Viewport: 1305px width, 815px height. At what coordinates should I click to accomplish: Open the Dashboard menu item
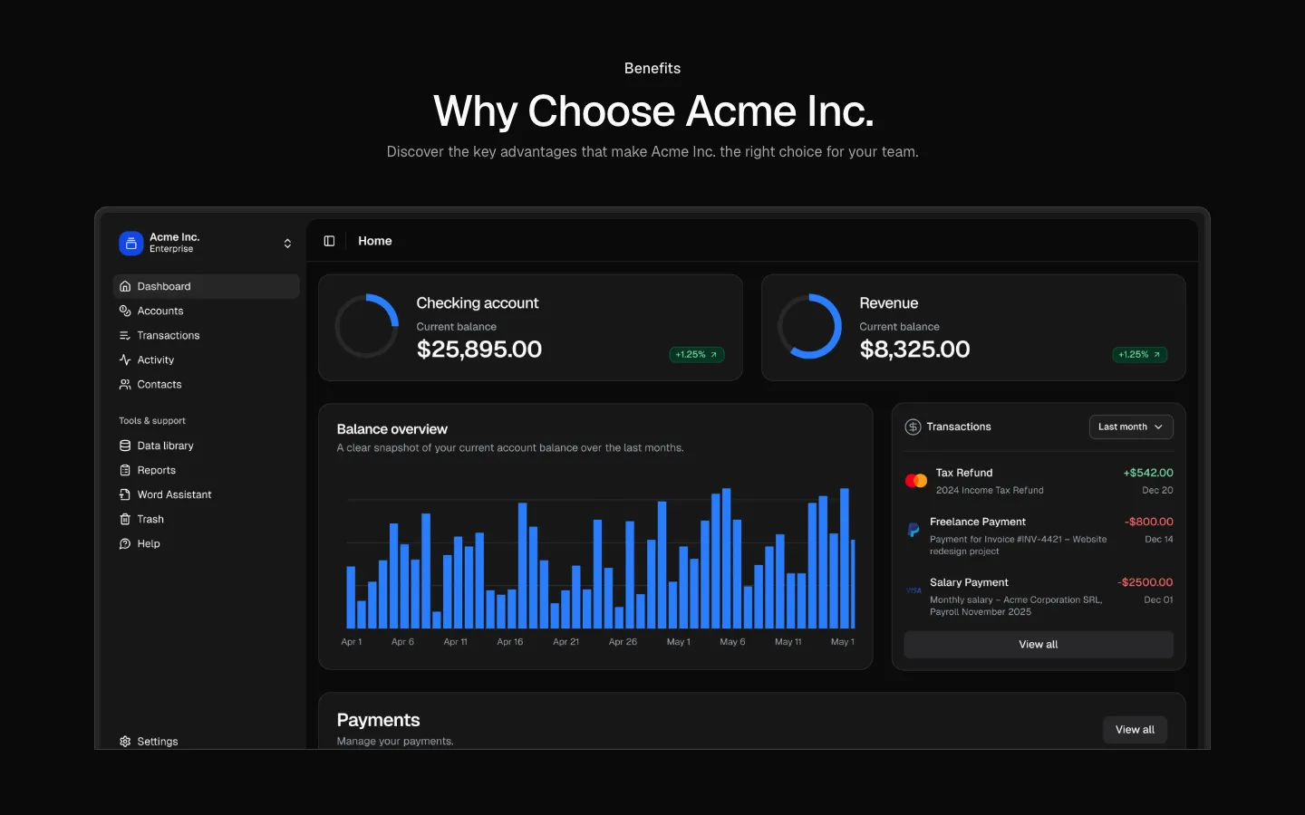point(206,286)
